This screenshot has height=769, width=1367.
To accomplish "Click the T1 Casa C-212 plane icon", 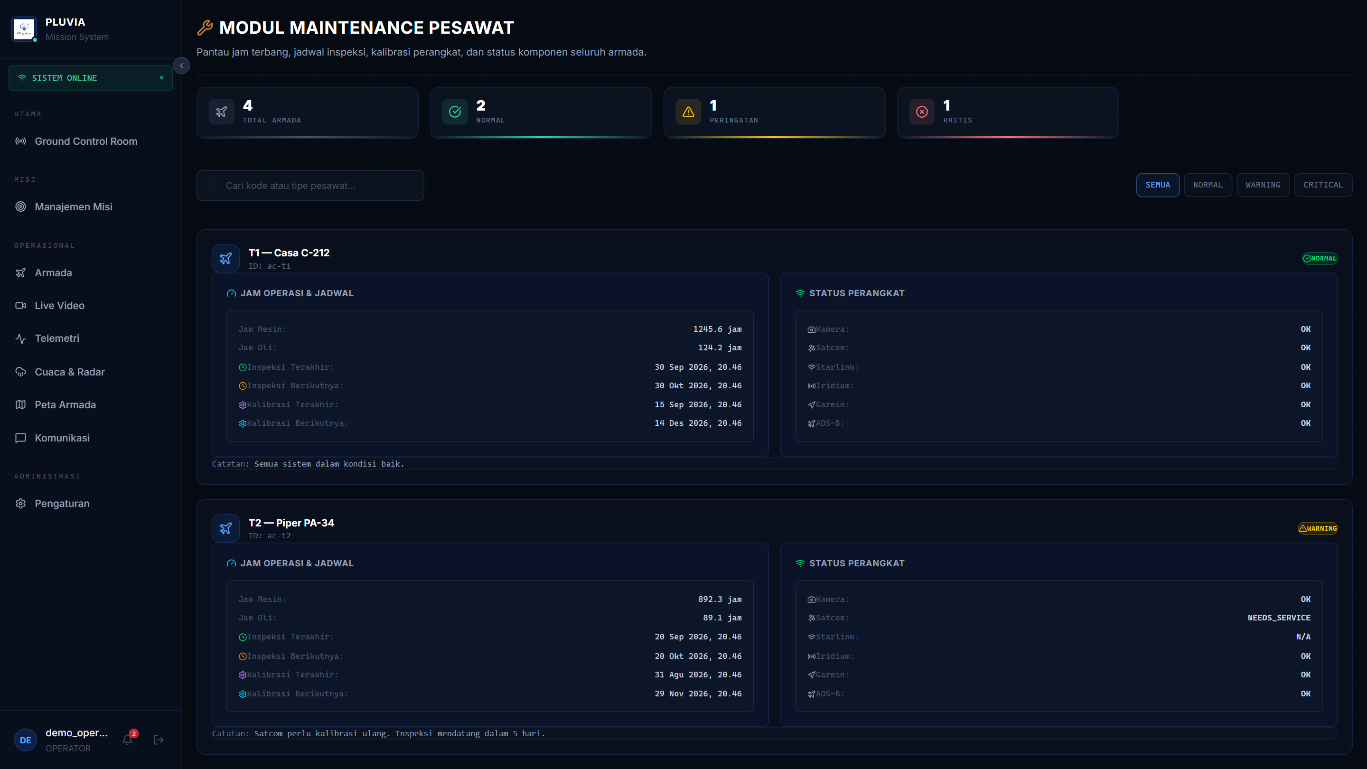I will click(x=225, y=258).
